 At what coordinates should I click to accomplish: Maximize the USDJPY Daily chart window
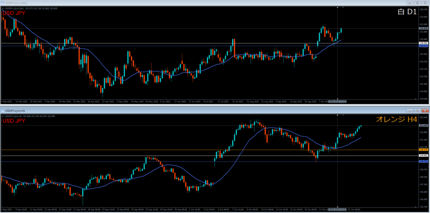pyautogui.click(x=417, y=3)
